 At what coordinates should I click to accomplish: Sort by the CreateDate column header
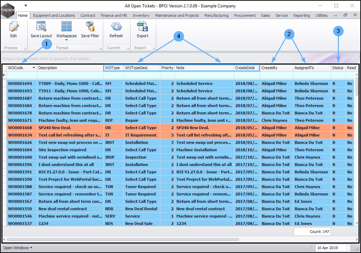[247, 68]
